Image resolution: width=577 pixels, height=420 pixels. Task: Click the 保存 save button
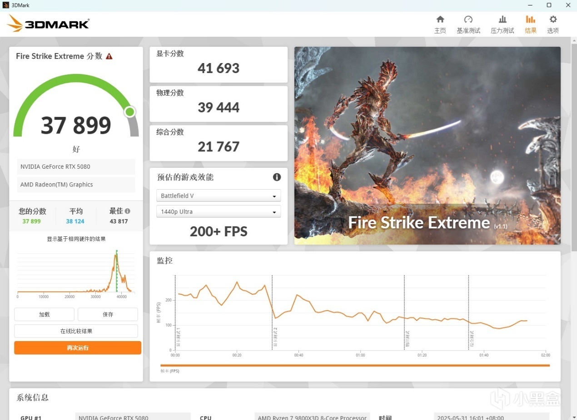pos(108,314)
